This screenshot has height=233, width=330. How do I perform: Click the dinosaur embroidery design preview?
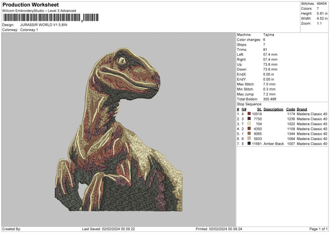(x=119, y=130)
